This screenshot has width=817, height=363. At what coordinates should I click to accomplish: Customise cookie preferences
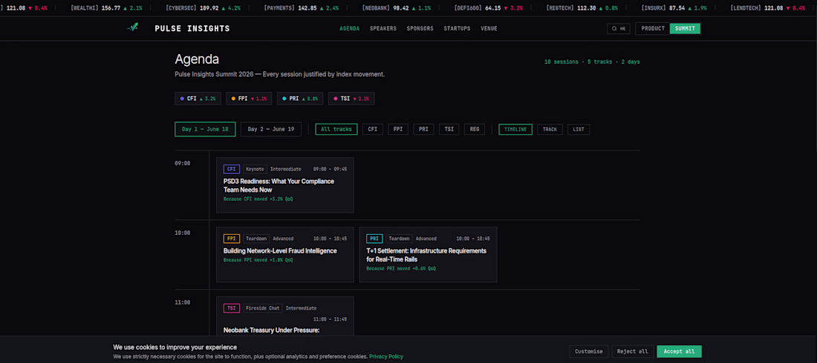pos(589,352)
